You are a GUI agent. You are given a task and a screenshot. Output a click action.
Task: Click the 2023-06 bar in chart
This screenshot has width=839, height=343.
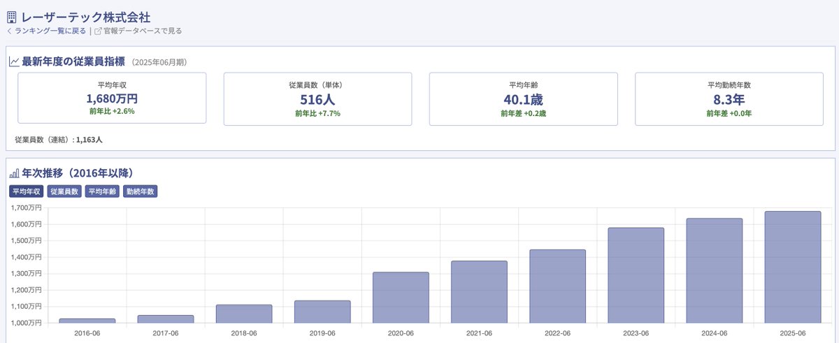(636, 275)
